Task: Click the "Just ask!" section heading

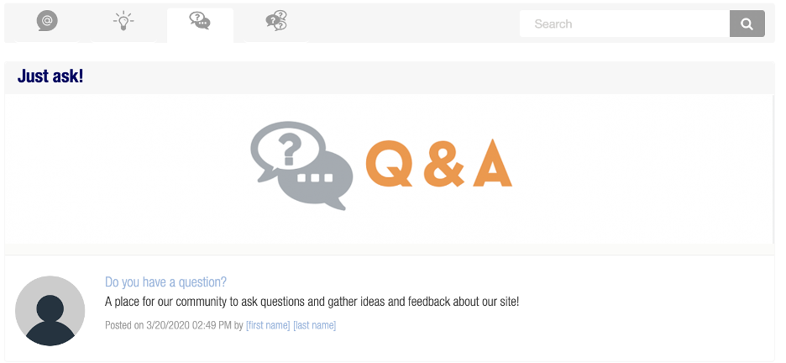Action: pyautogui.click(x=50, y=76)
